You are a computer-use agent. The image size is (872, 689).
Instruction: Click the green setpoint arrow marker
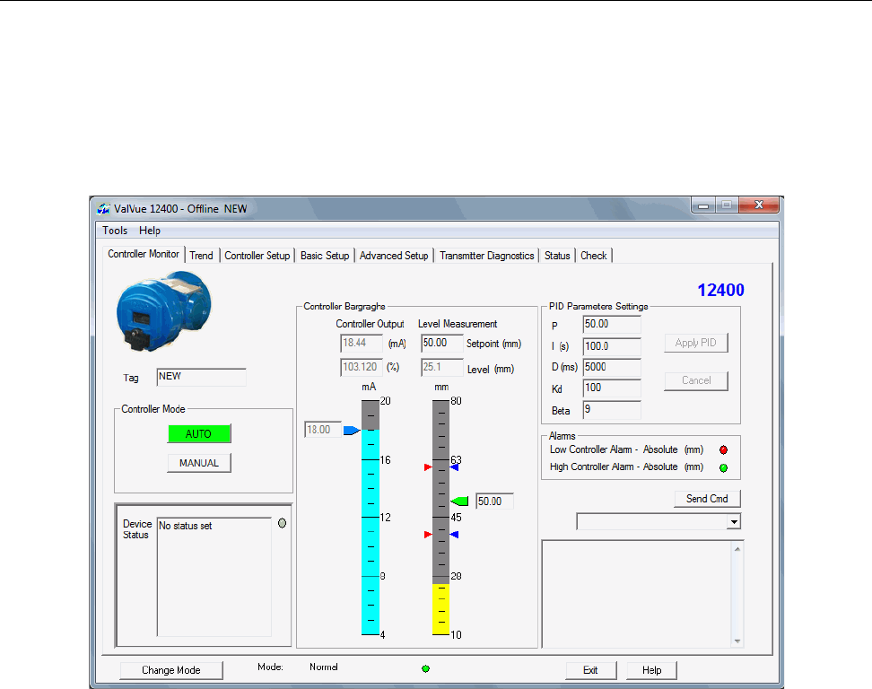459,501
